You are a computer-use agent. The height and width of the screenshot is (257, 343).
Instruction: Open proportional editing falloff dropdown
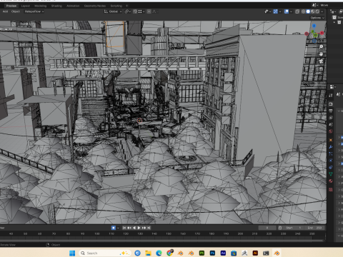click(x=155, y=11)
